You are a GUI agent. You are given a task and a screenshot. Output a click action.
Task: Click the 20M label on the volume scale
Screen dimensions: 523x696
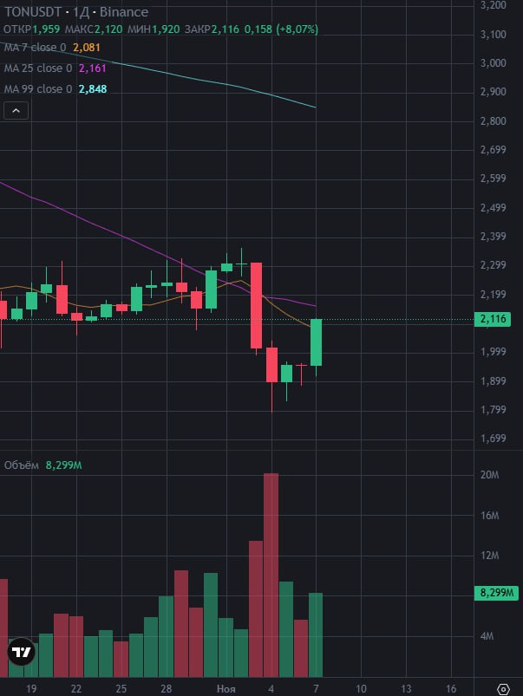pyautogui.click(x=490, y=475)
